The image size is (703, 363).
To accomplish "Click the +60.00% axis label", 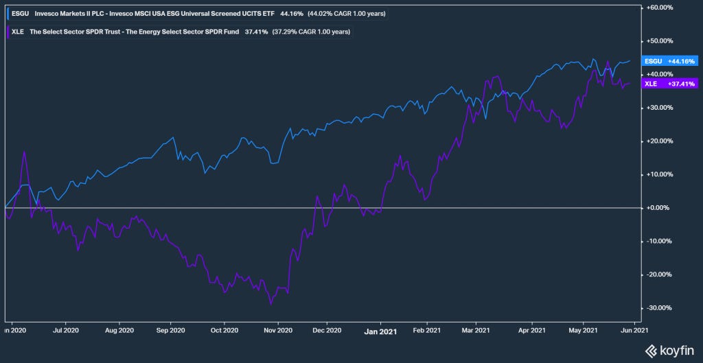I will [660, 8].
